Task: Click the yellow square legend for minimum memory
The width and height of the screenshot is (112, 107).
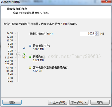Action: click(30, 68)
